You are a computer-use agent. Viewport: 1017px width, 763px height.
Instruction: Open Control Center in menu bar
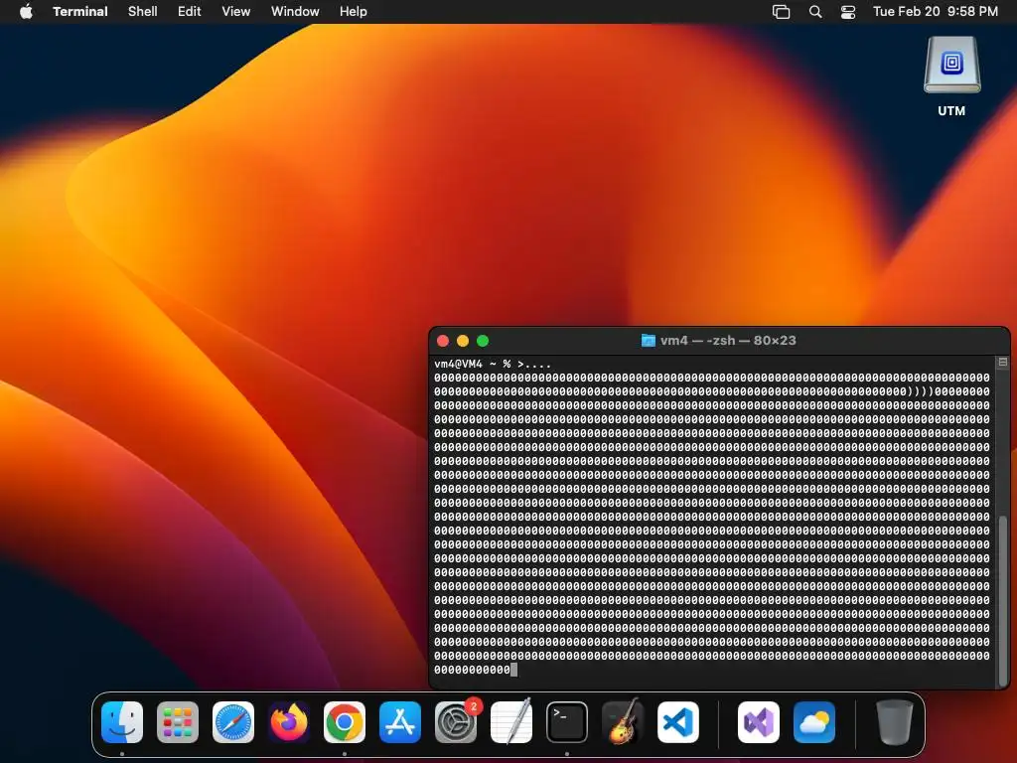click(848, 12)
